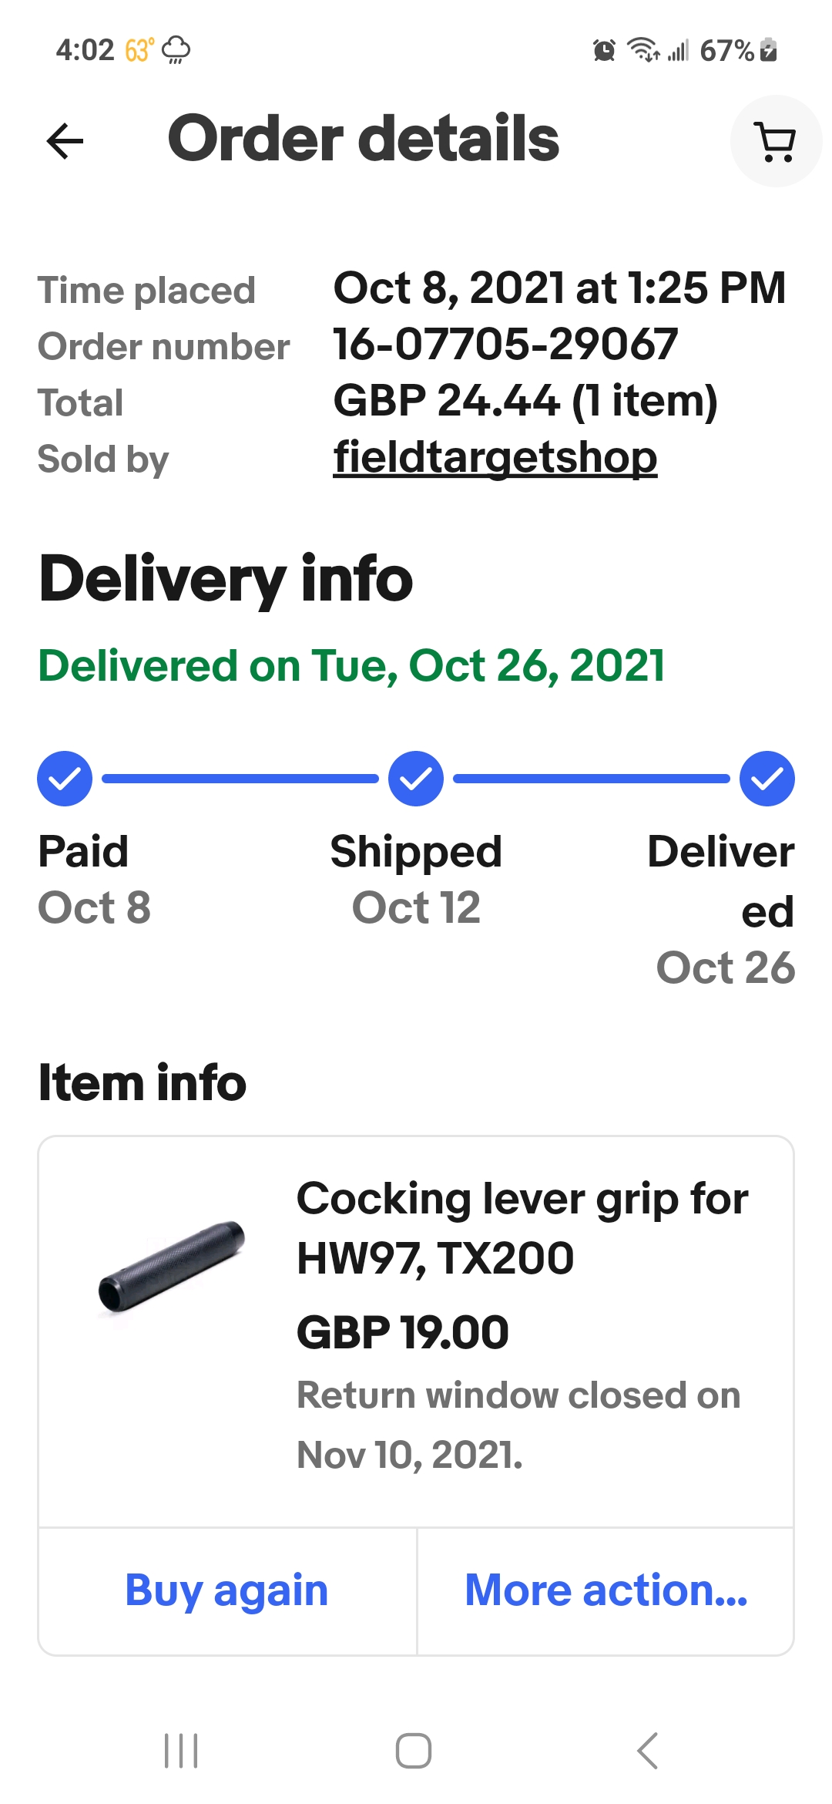Open the More actions menu
The height and width of the screenshot is (1804, 832).
tap(606, 1591)
